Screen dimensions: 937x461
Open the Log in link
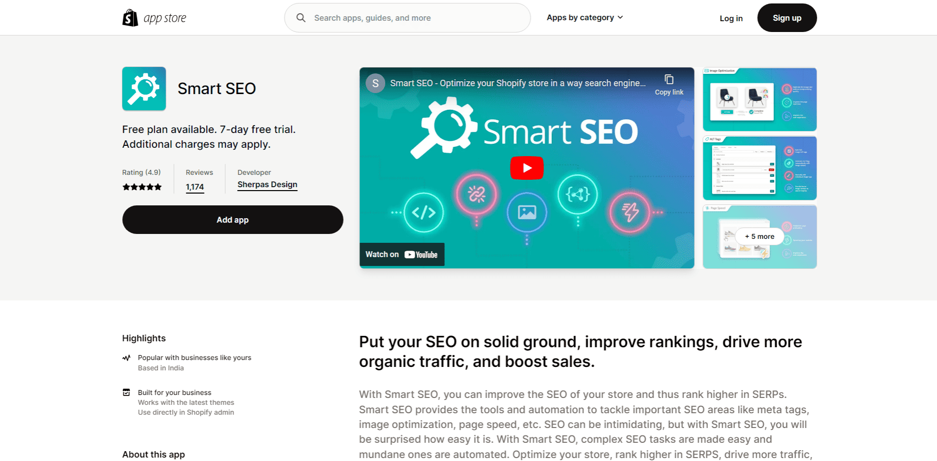731,18
